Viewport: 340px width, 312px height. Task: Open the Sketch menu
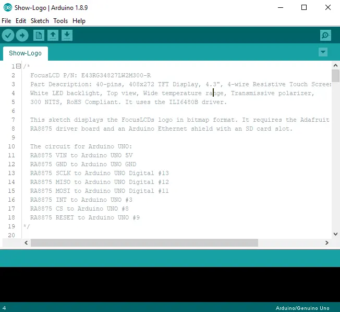tap(40, 21)
